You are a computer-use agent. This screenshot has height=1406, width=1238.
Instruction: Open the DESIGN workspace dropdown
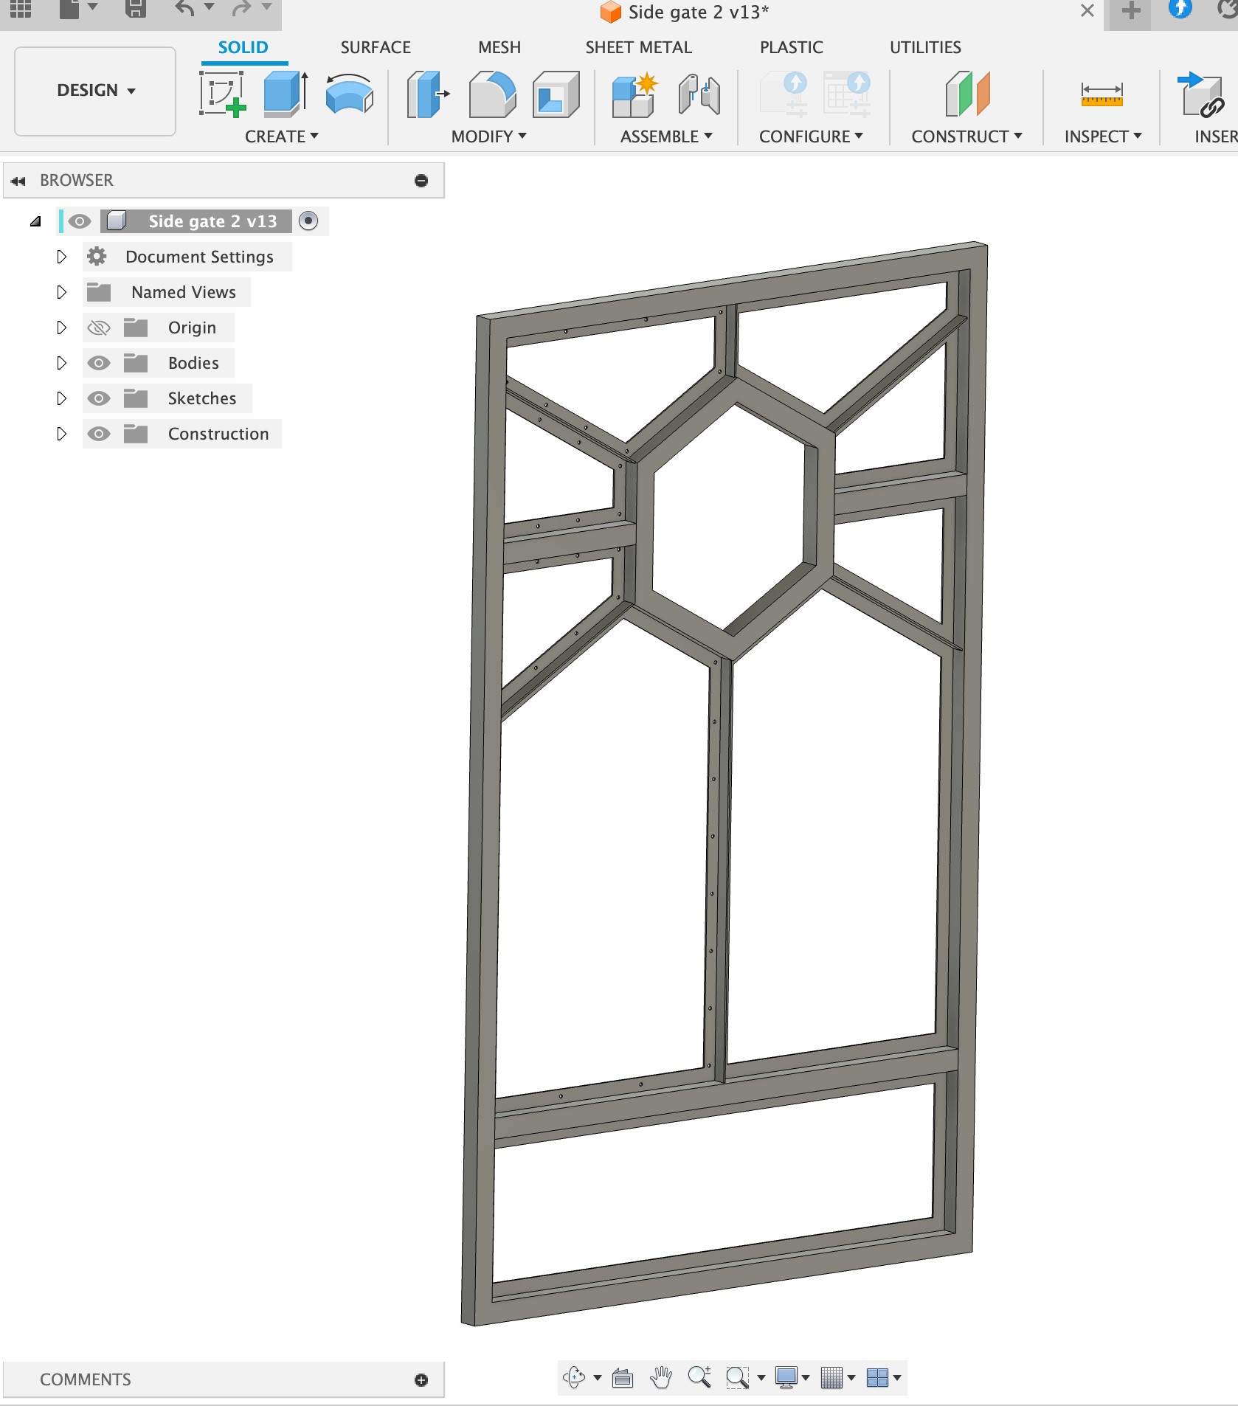tap(95, 91)
